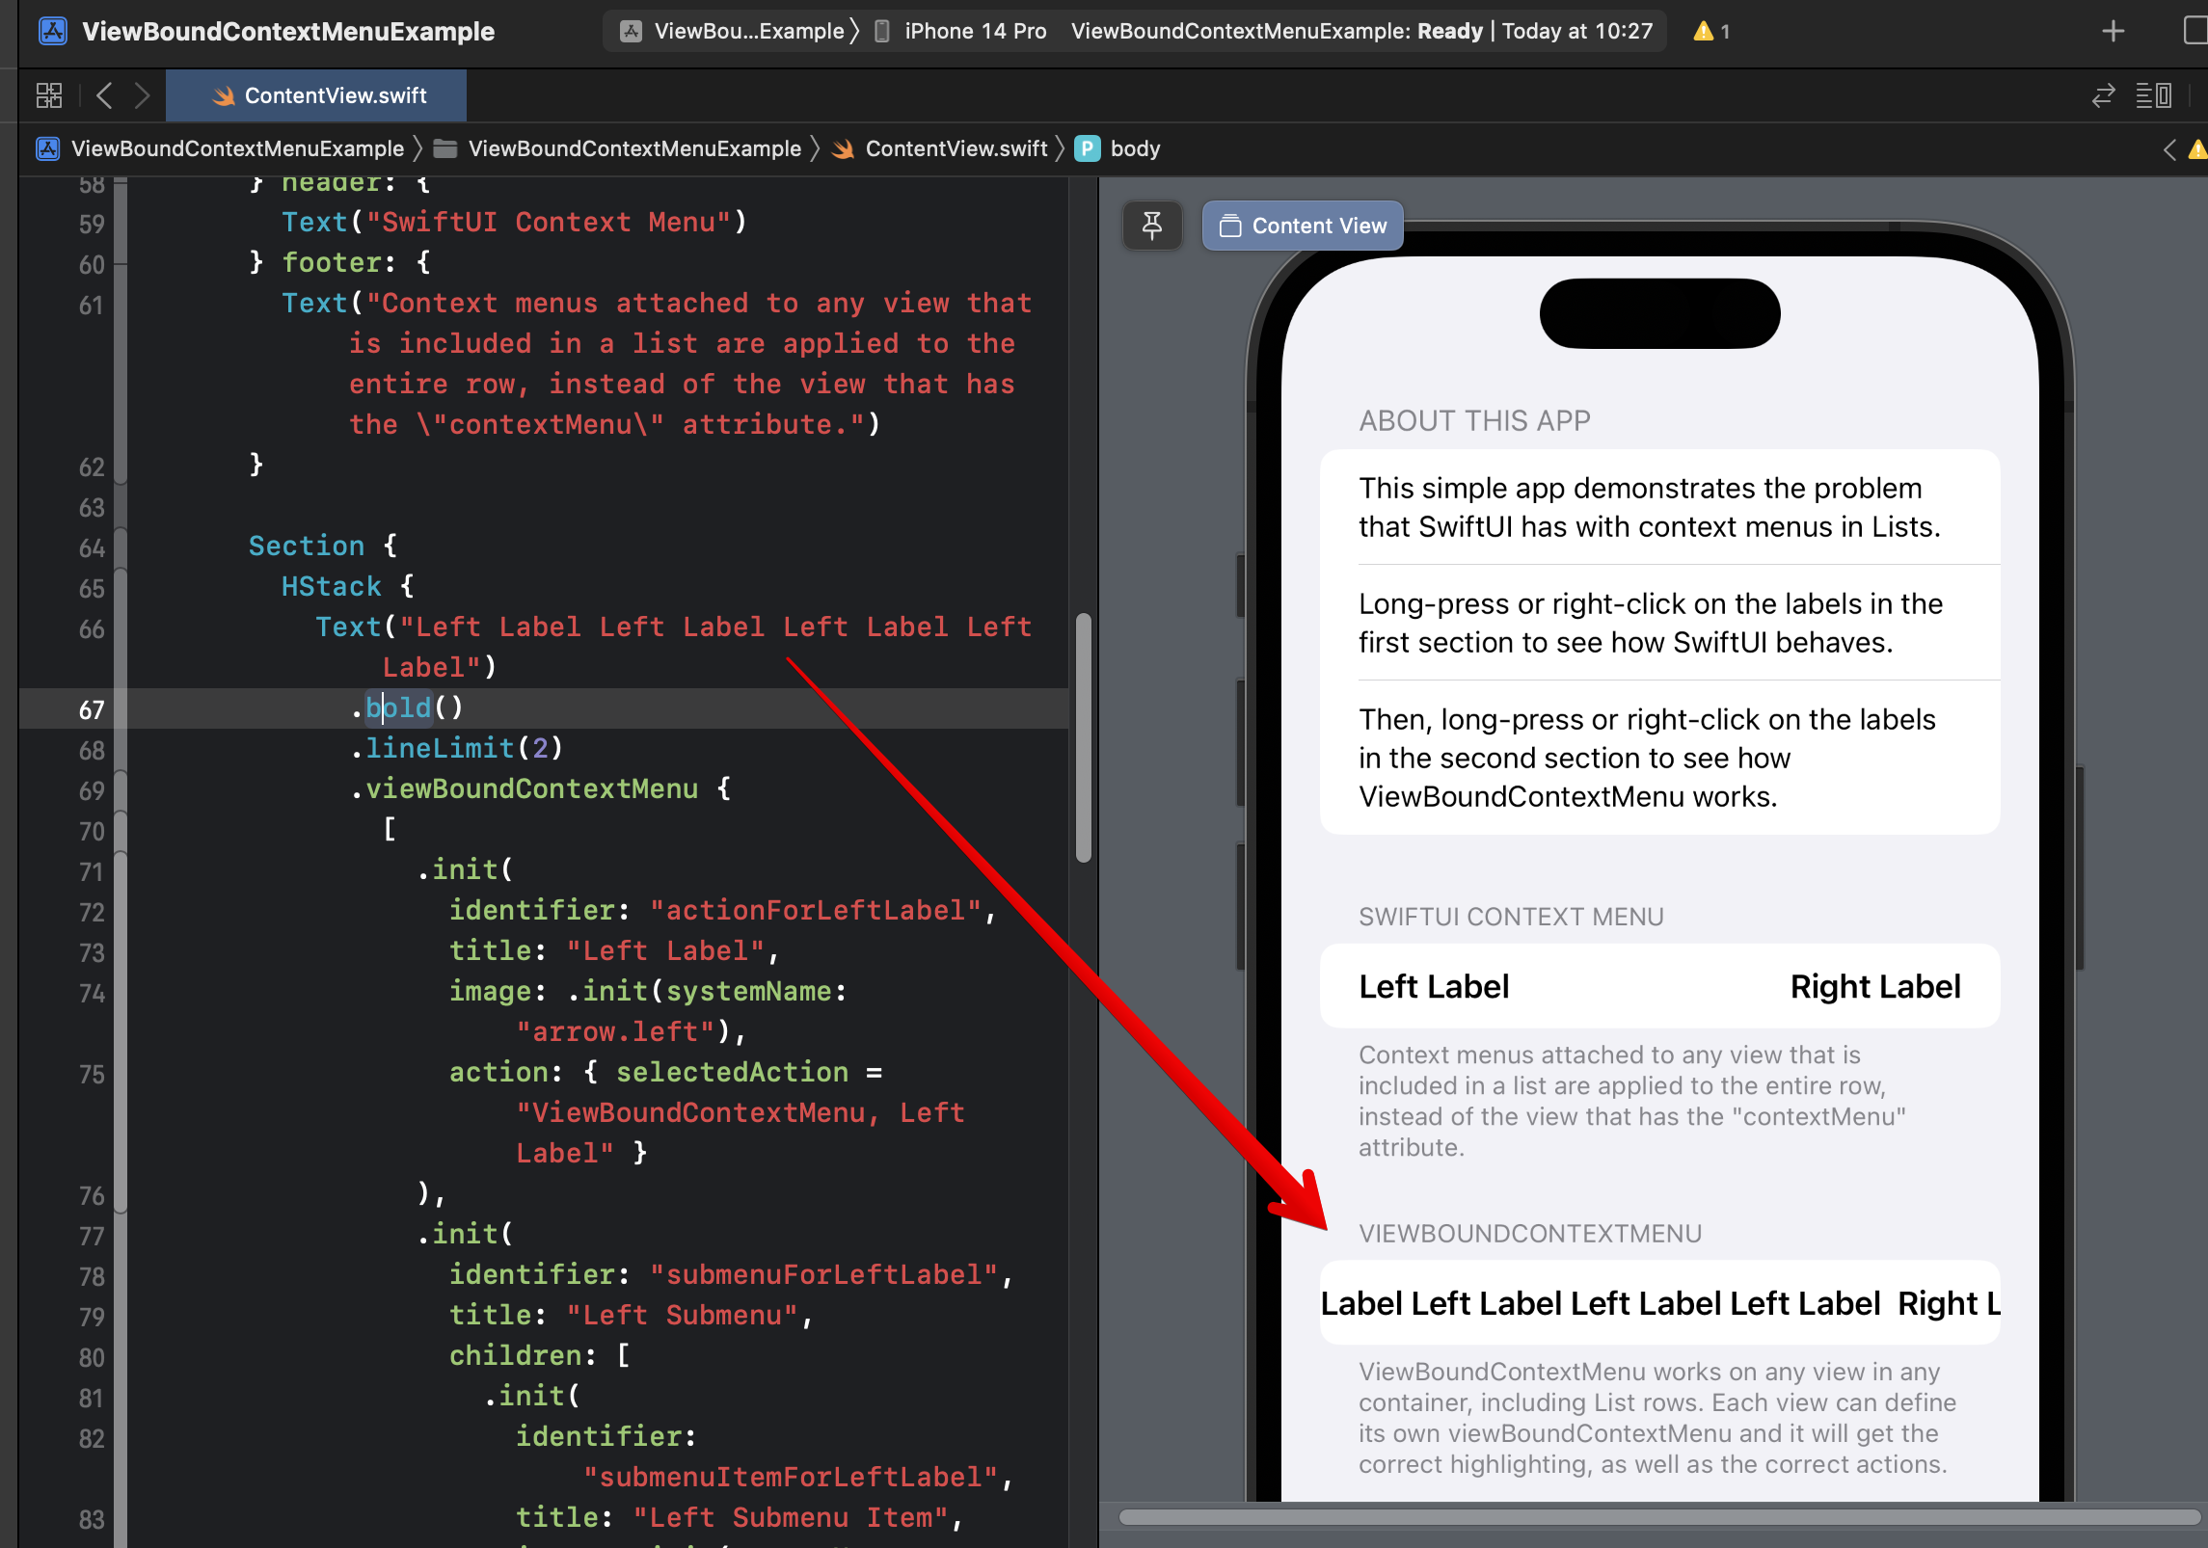Click the .lineLimit(2) modifier
Viewport: 2208px width, 1548px height.
pyautogui.click(x=456, y=748)
